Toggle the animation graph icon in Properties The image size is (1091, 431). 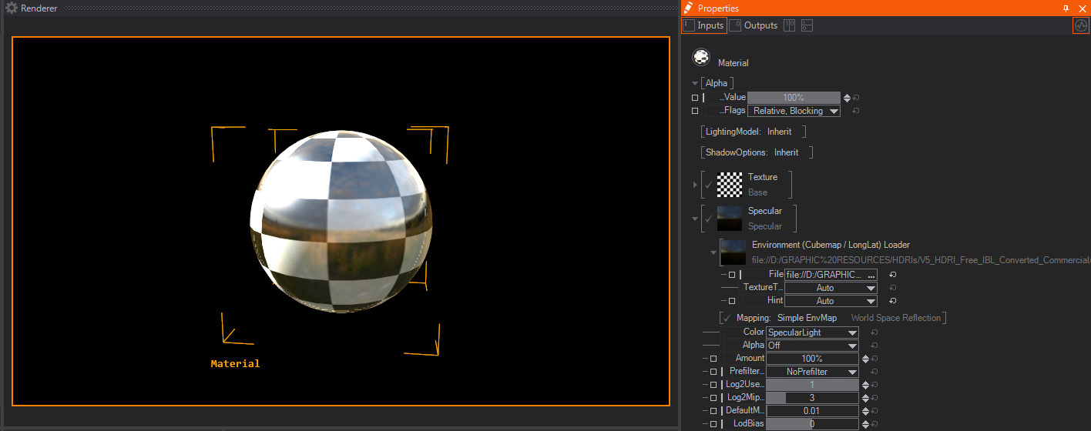1081,25
